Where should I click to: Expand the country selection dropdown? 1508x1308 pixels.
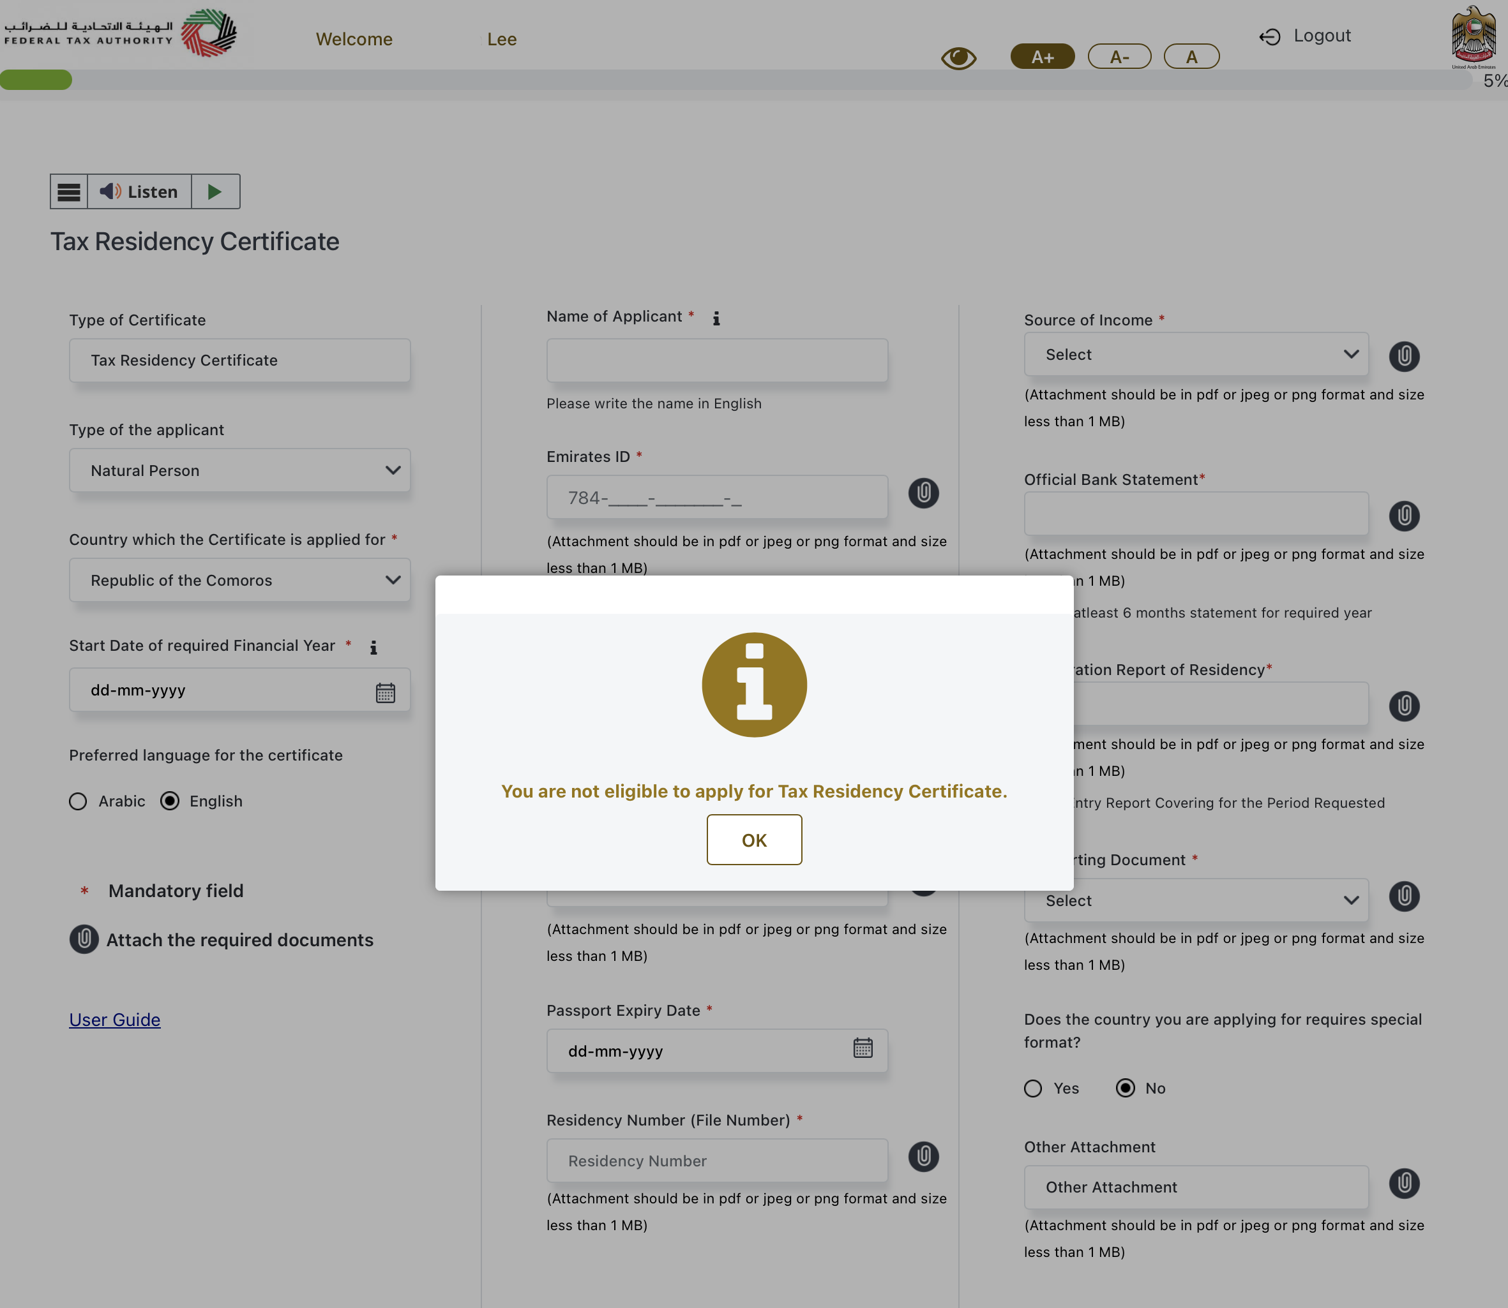tap(239, 580)
